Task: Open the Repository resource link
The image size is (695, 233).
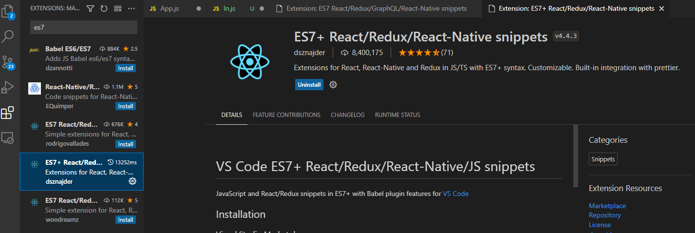Action: tap(605, 215)
